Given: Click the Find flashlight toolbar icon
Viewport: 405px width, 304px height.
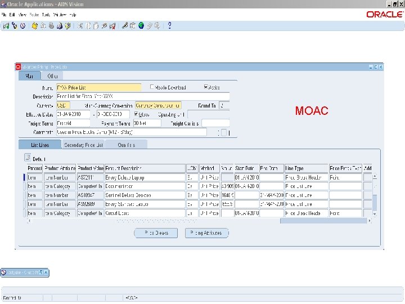Looking at the screenshot, I should [15, 26].
